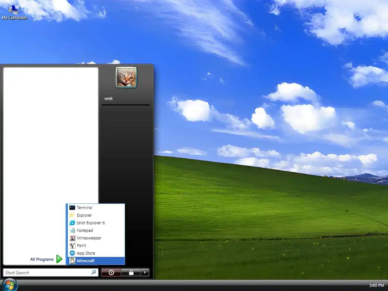Click the Idiot Explorer 6 icon

[72, 223]
